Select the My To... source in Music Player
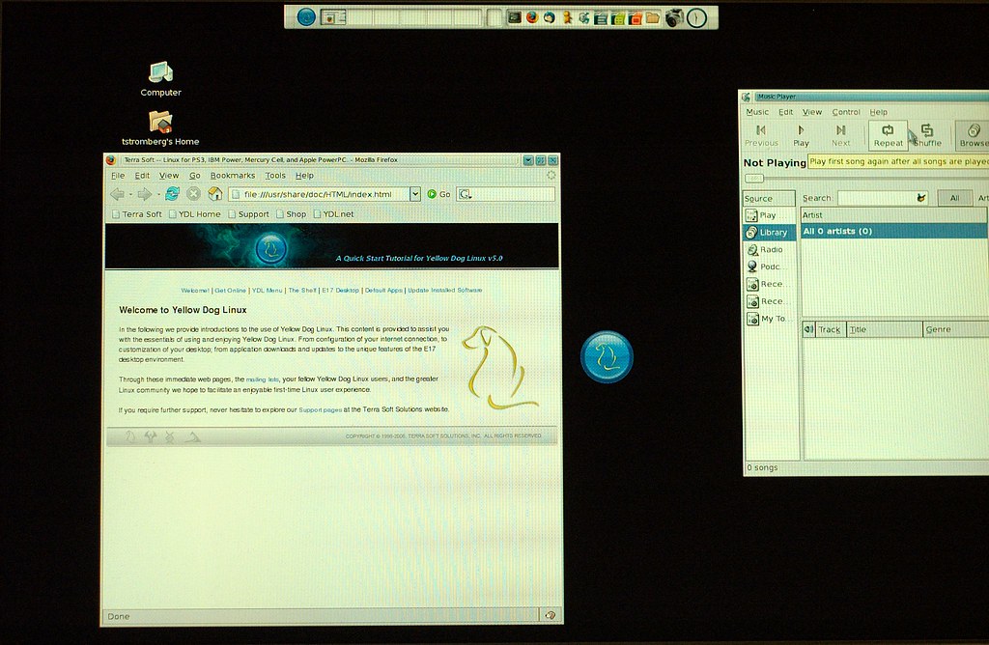Viewport: 989px width, 645px height. click(x=770, y=319)
